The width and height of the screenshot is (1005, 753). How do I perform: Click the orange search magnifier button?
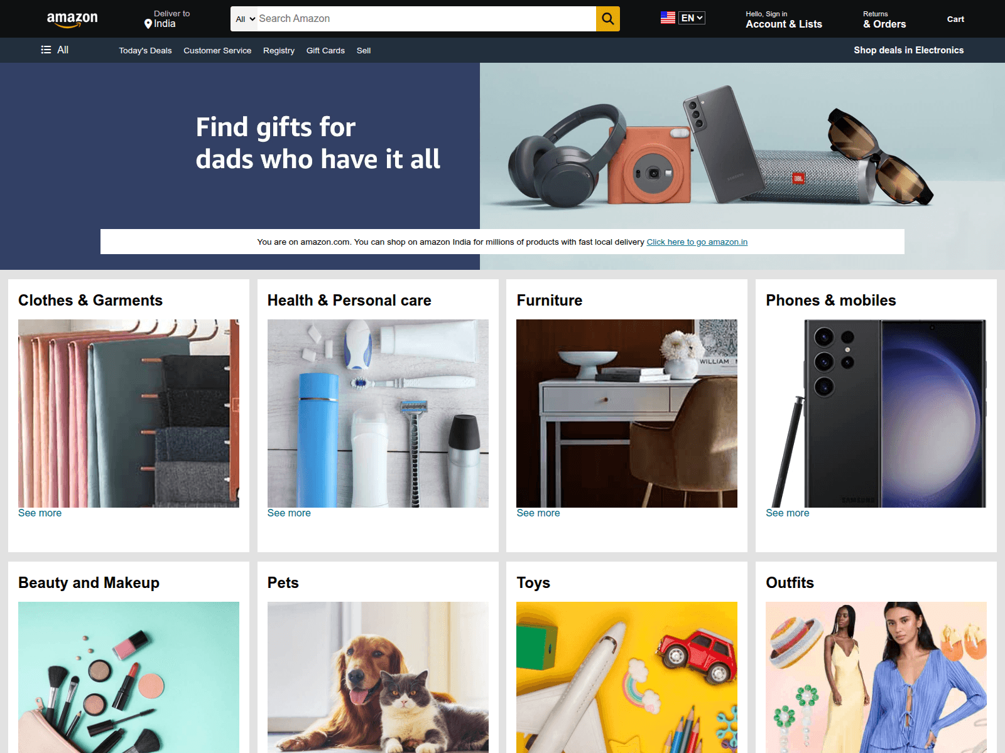(x=607, y=19)
